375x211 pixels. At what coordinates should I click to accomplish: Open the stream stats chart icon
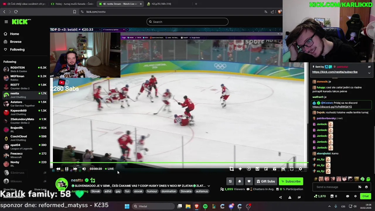coord(257,169)
